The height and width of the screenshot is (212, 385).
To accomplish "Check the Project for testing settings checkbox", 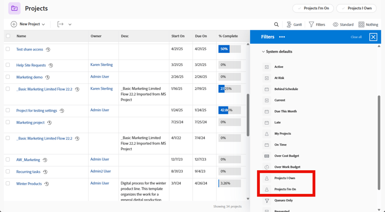I will coord(8,110).
